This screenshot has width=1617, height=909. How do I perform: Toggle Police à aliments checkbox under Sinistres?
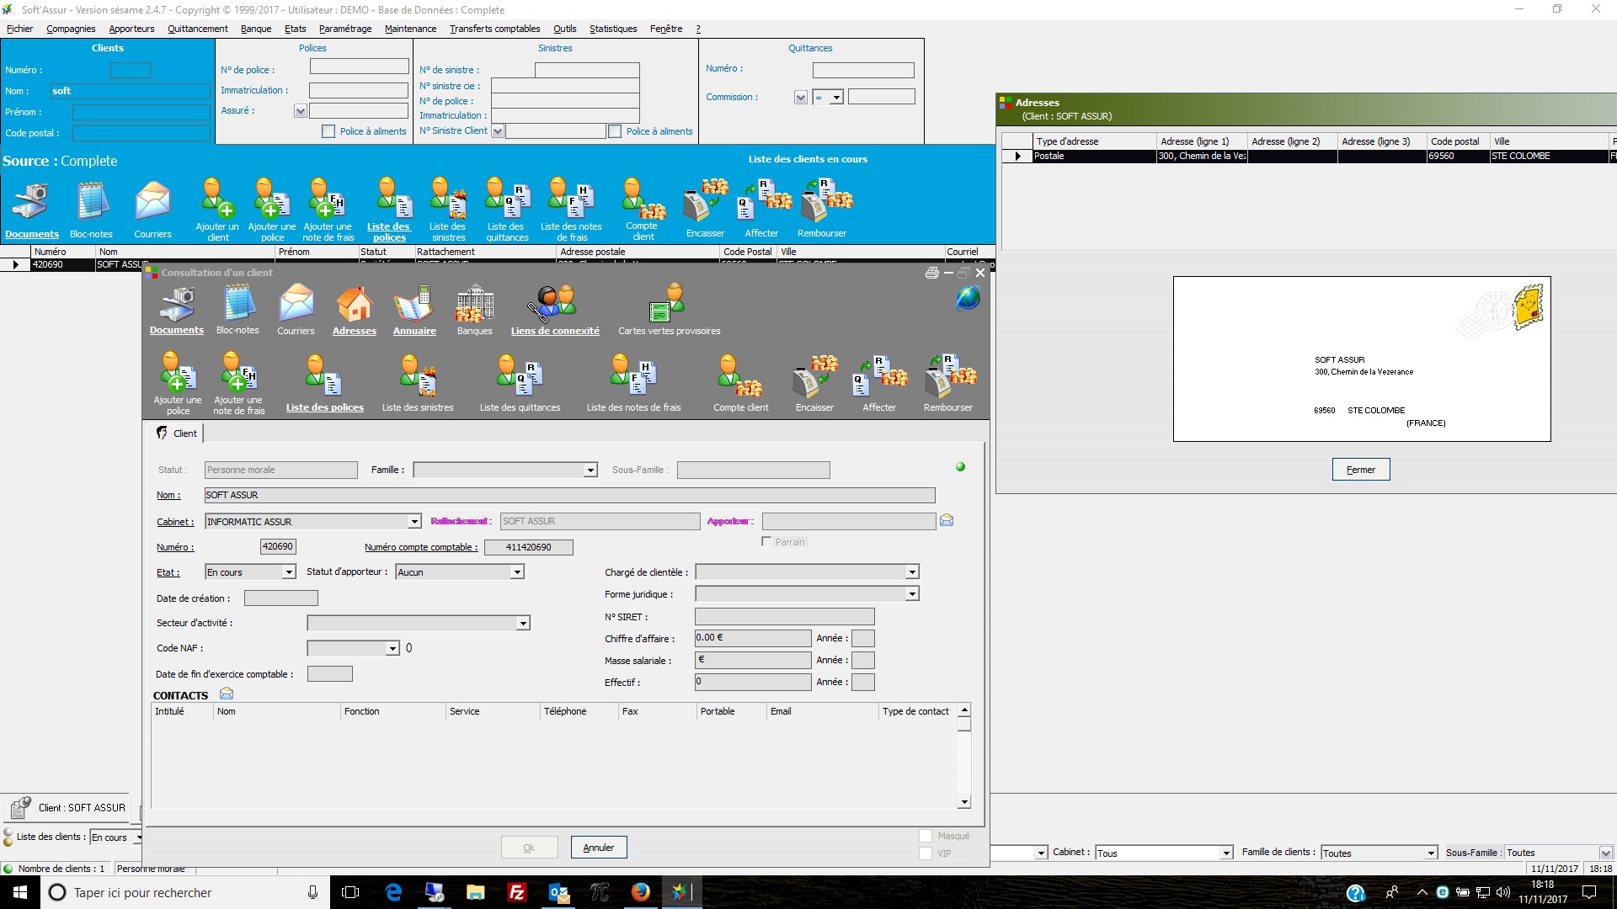click(615, 131)
